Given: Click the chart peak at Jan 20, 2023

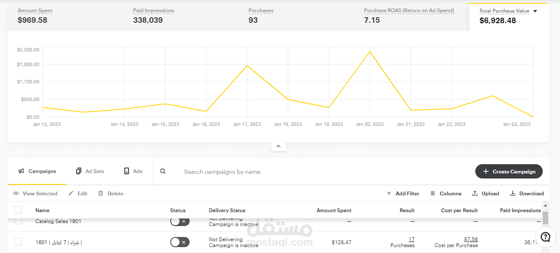Looking at the screenshot, I should [x=370, y=51].
